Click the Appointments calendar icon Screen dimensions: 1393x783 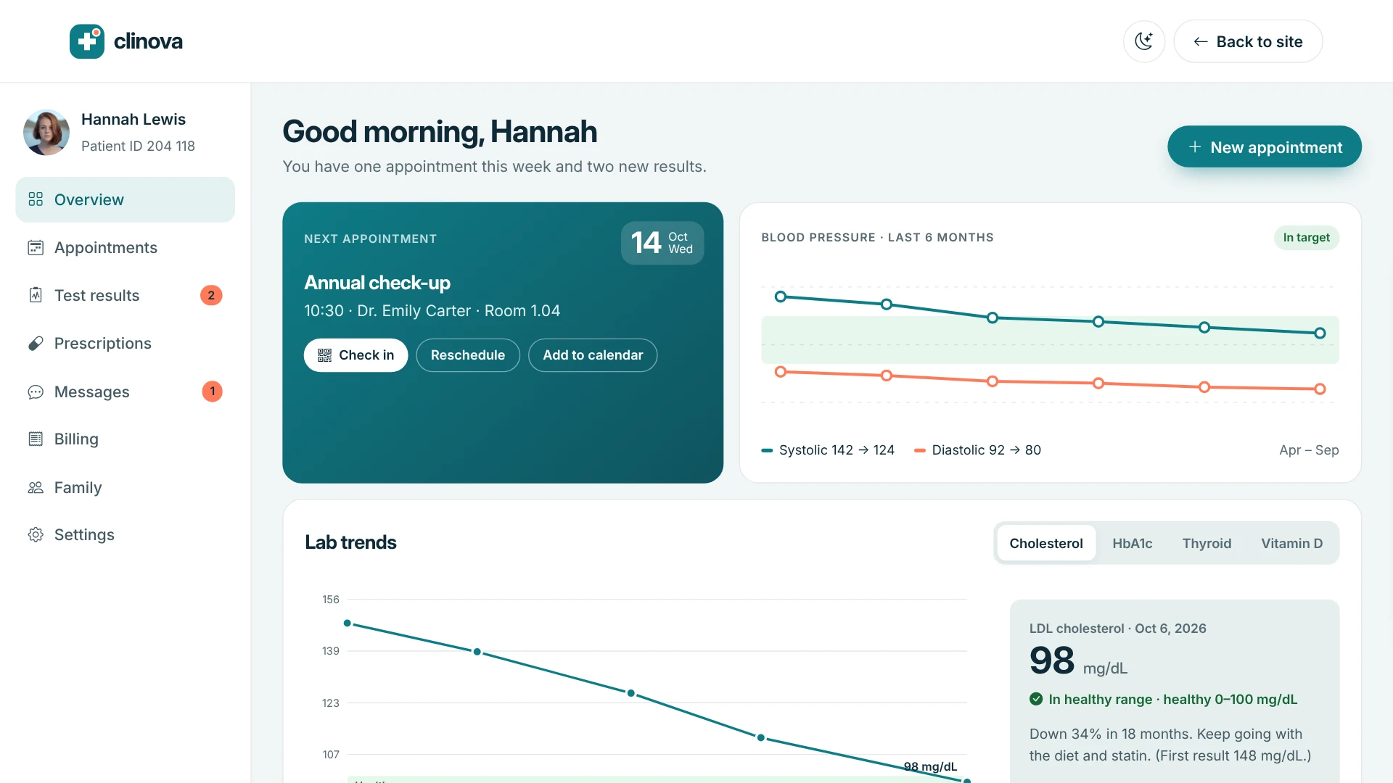pyautogui.click(x=36, y=247)
